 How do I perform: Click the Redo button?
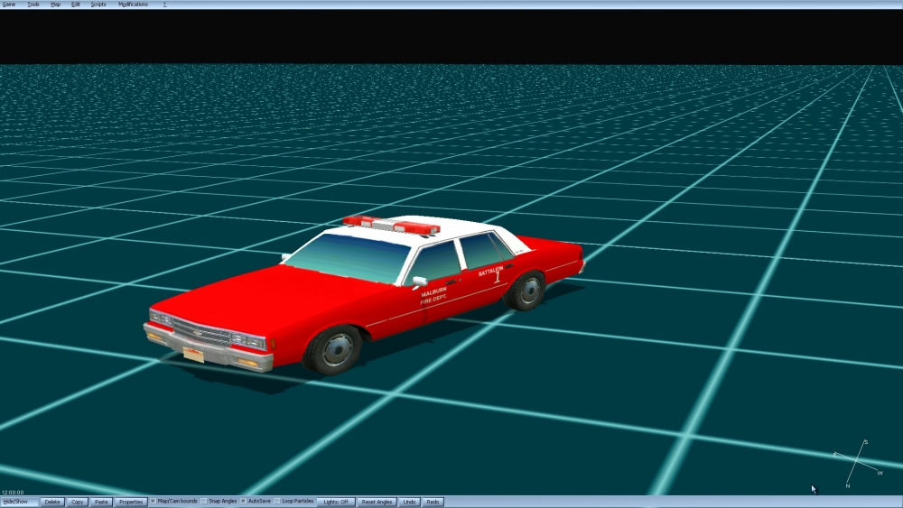coord(433,502)
